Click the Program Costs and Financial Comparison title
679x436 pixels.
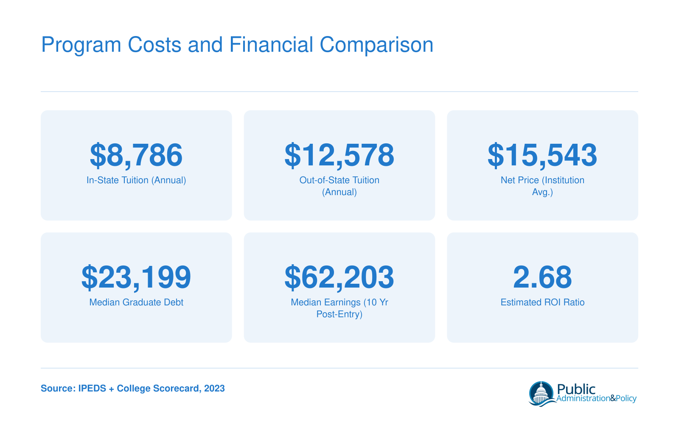pyautogui.click(x=237, y=45)
